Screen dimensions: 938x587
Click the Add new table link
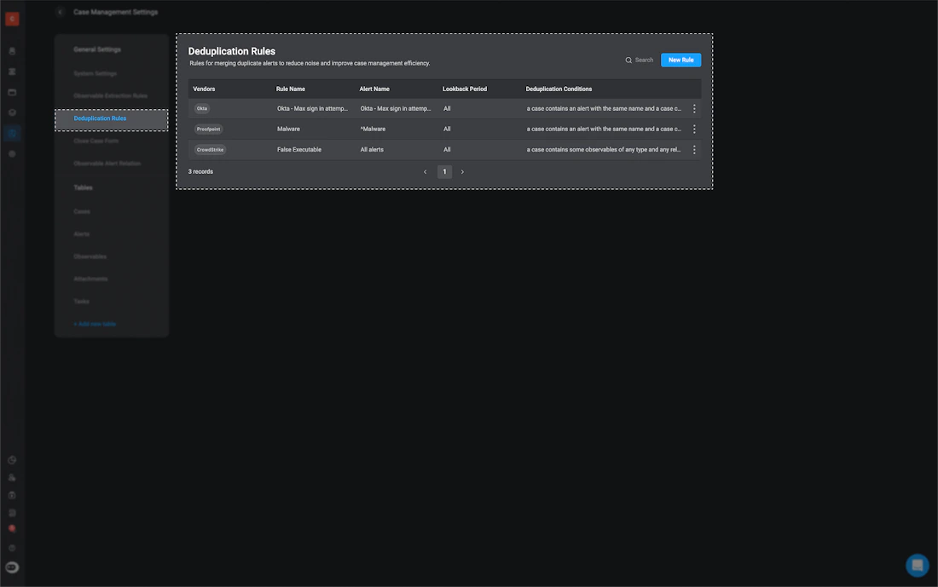[94, 323]
